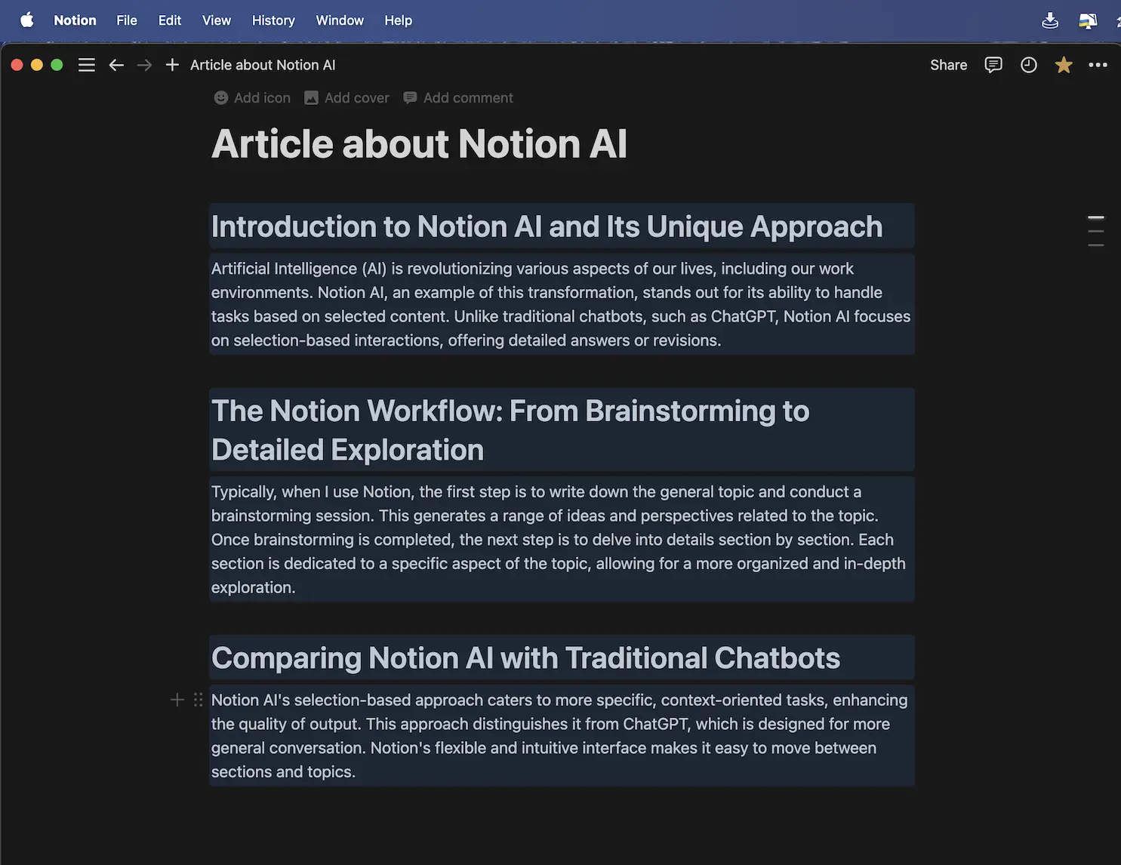Create a new page with plus icon
The width and height of the screenshot is (1121, 865).
[172, 65]
